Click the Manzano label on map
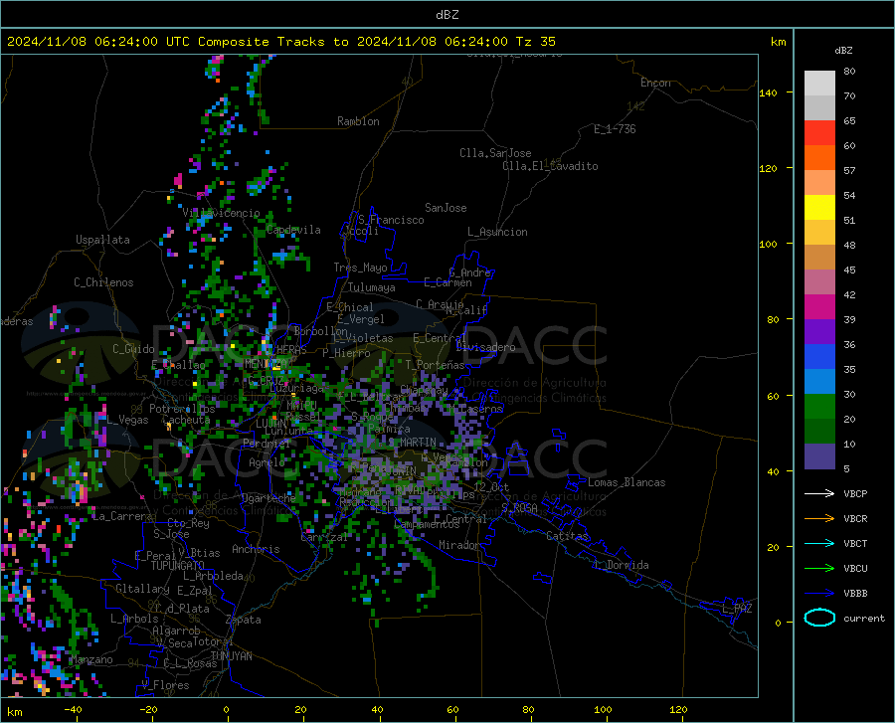The image size is (895, 723). pyautogui.click(x=91, y=659)
